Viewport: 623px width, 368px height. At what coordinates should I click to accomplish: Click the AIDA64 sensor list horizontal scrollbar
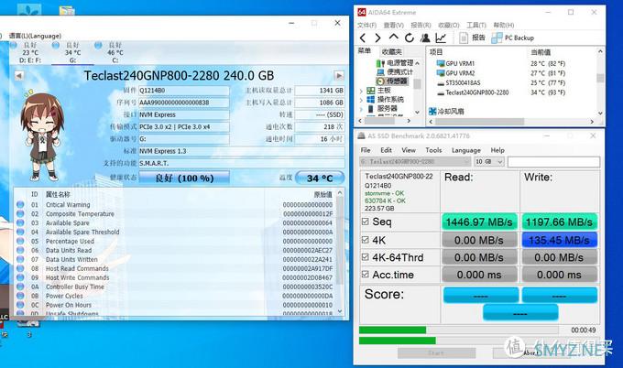(512, 122)
